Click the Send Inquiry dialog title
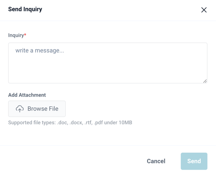 coord(25,9)
